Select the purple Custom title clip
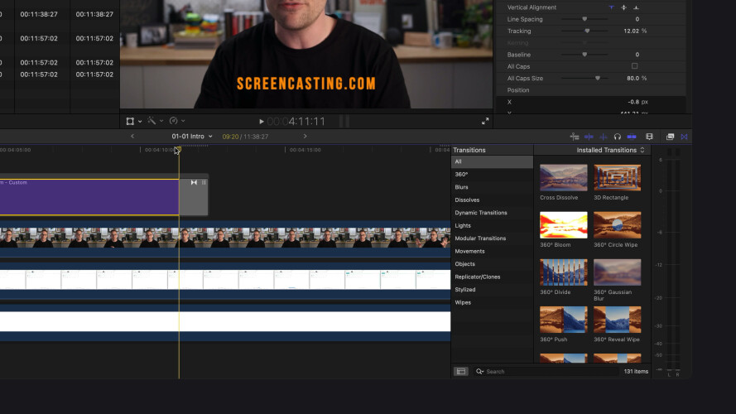 pos(89,197)
